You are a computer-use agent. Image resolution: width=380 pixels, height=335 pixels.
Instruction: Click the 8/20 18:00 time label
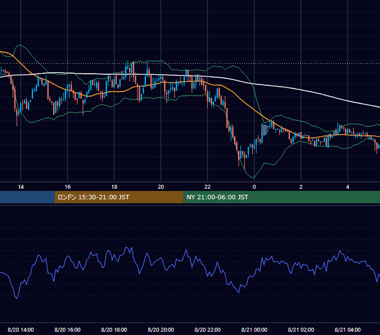pos(114,329)
